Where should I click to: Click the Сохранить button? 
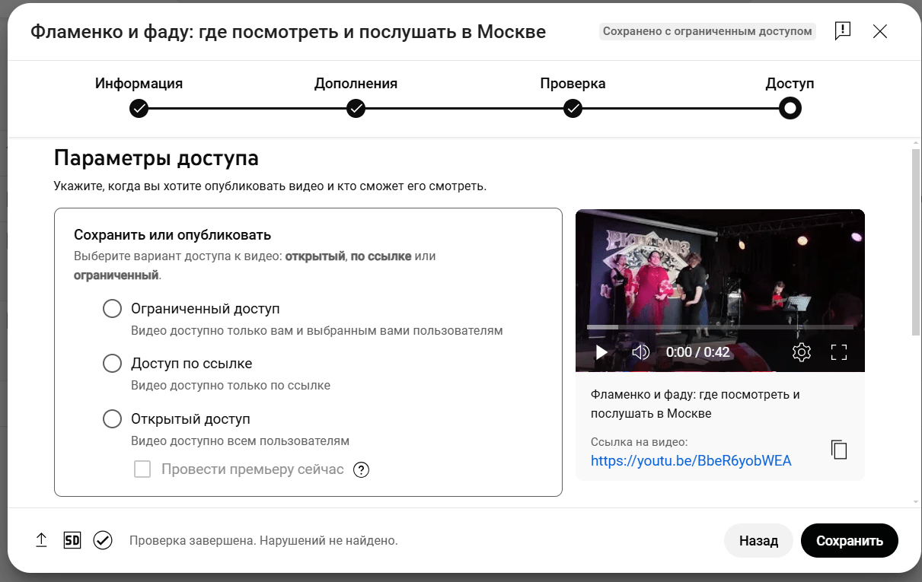point(850,541)
